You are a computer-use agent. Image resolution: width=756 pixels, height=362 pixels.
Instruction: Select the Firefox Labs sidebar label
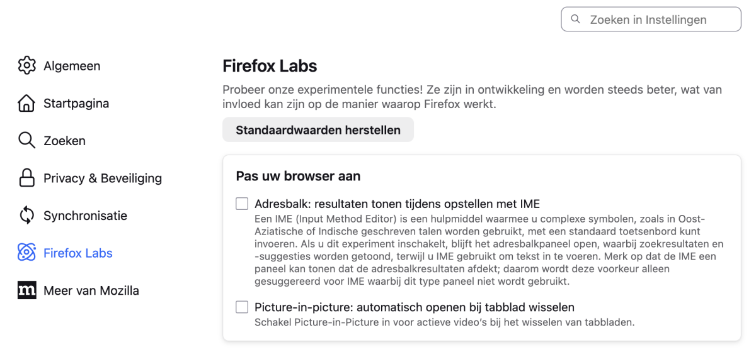tap(78, 253)
